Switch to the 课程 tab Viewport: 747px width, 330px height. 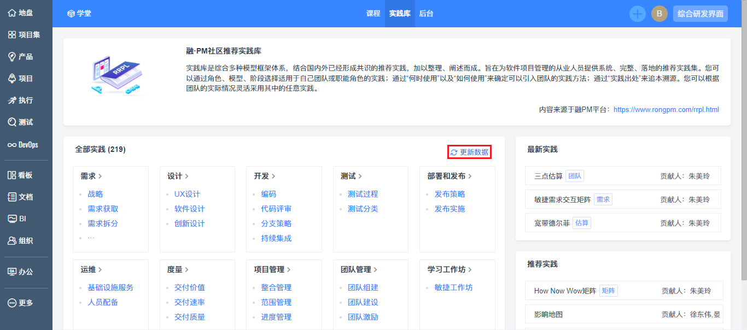[x=373, y=14]
